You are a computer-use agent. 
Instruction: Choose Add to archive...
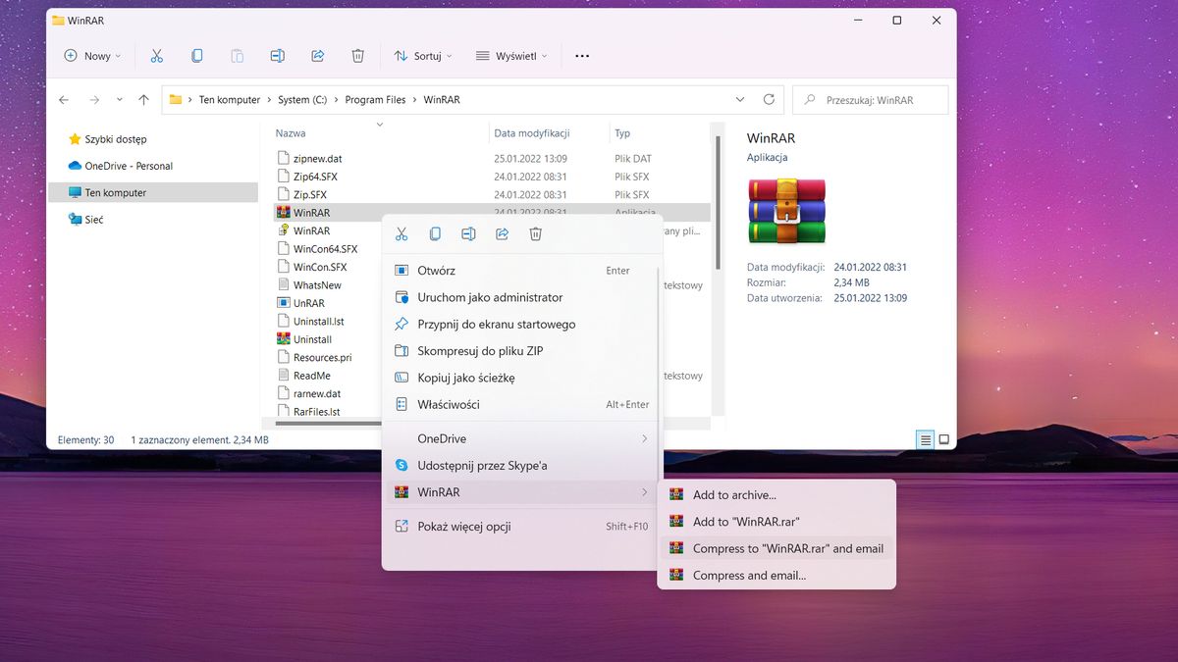[776, 495]
